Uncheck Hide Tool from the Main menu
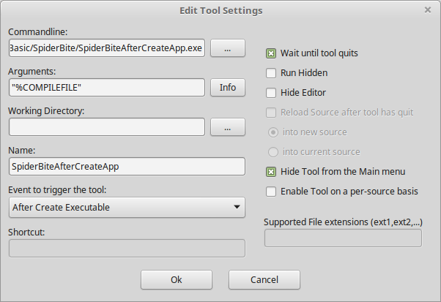441x302 pixels. pos(271,172)
